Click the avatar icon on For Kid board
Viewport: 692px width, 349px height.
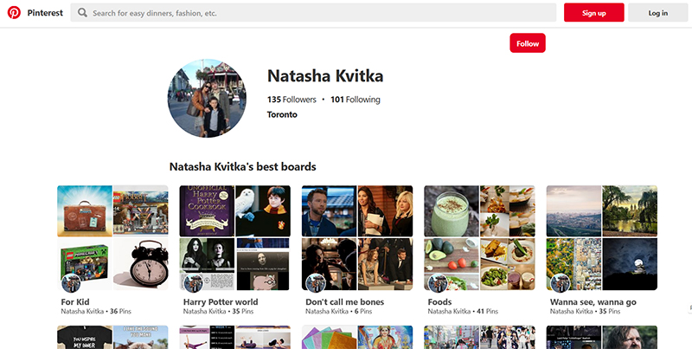coord(71,283)
